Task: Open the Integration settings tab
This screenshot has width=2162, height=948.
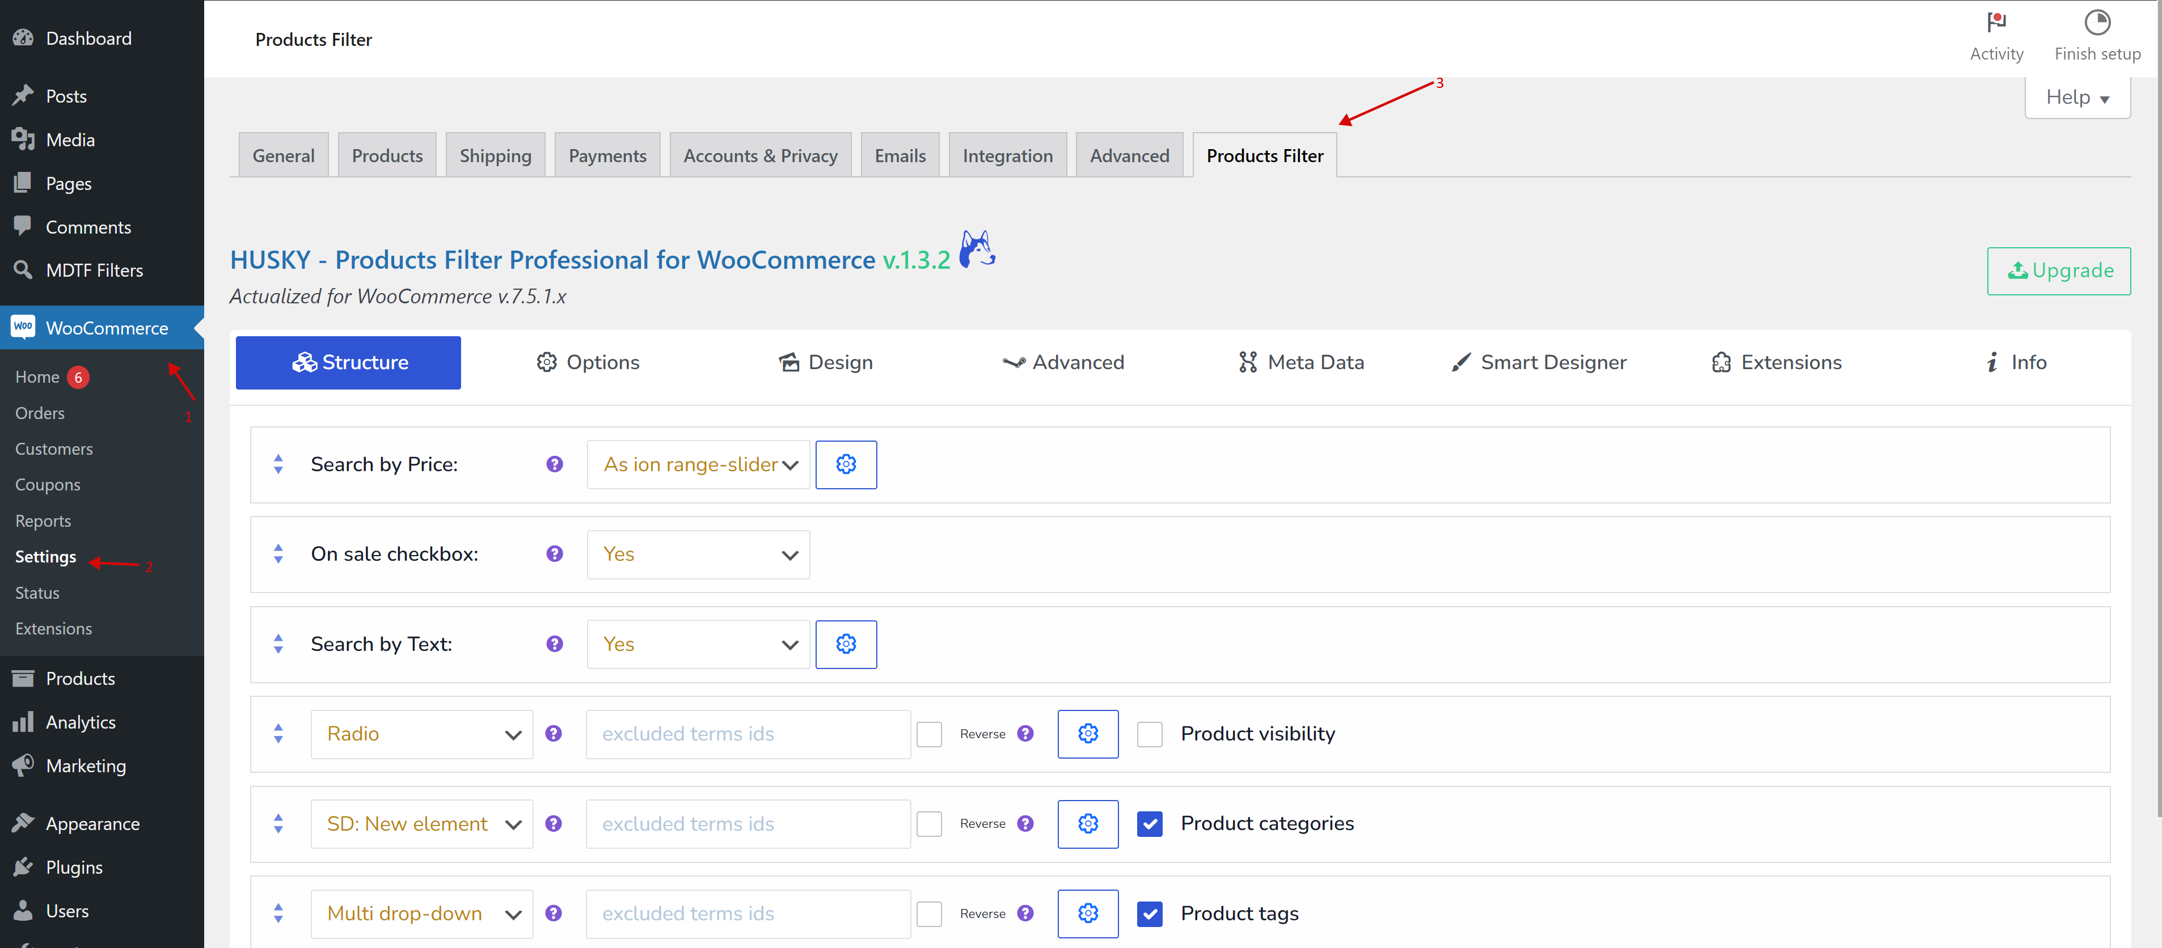Action: (1007, 155)
